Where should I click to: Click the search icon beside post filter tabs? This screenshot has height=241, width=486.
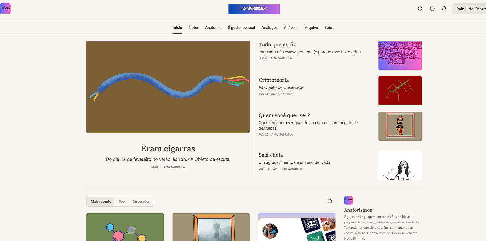[330, 201]
